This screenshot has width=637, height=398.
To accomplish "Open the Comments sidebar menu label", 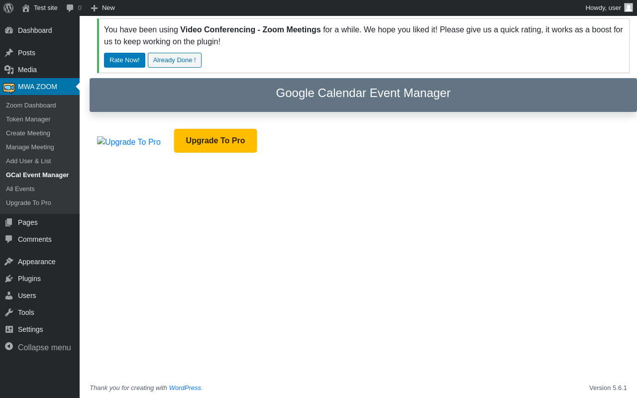I will [35, 239].
